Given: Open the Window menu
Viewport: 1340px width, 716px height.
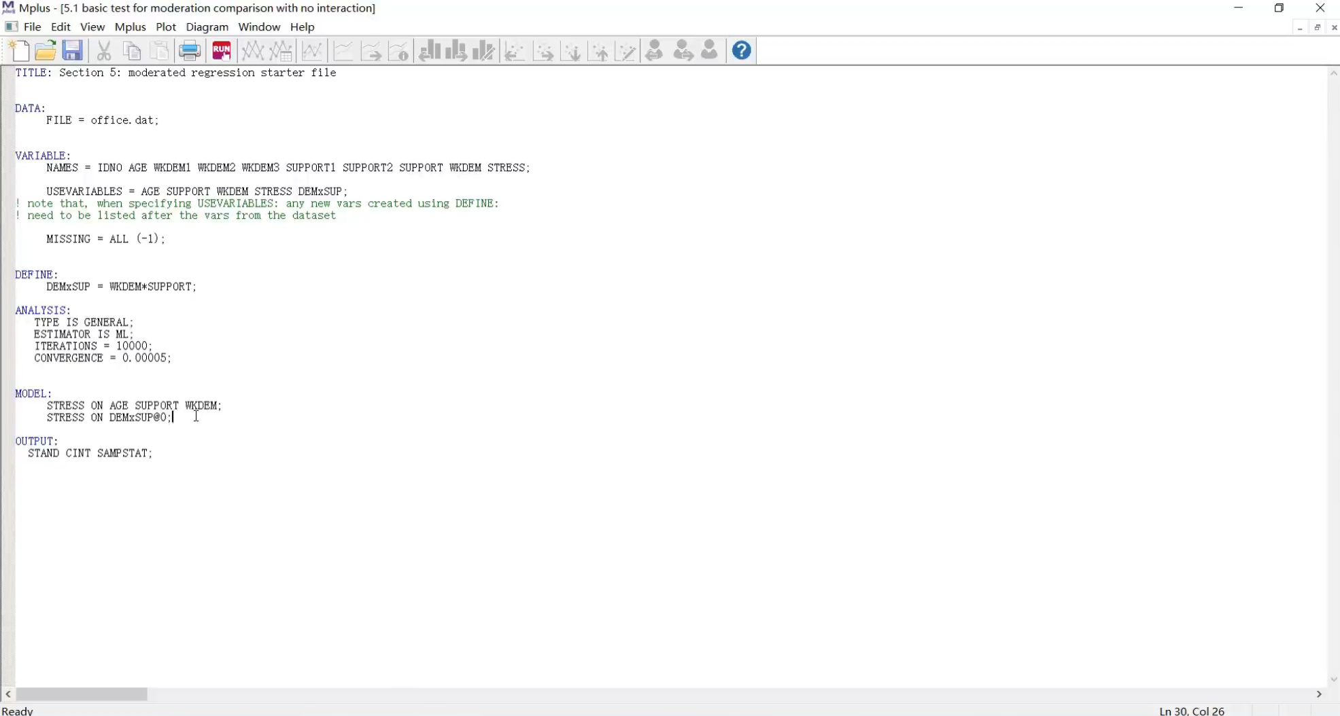Looking at the screenshot, I should 259,27.
